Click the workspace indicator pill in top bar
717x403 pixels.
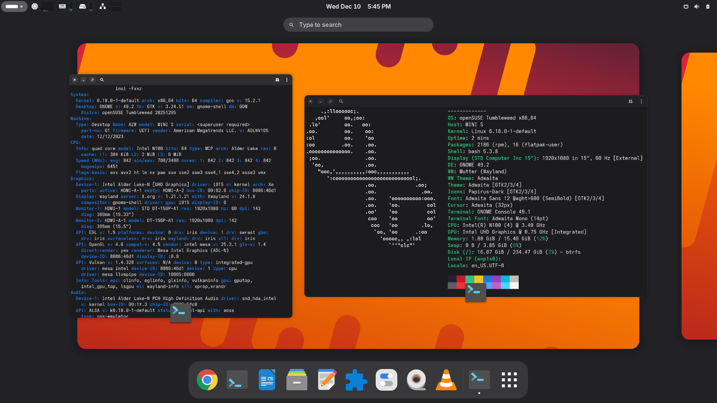pos(14,6)
